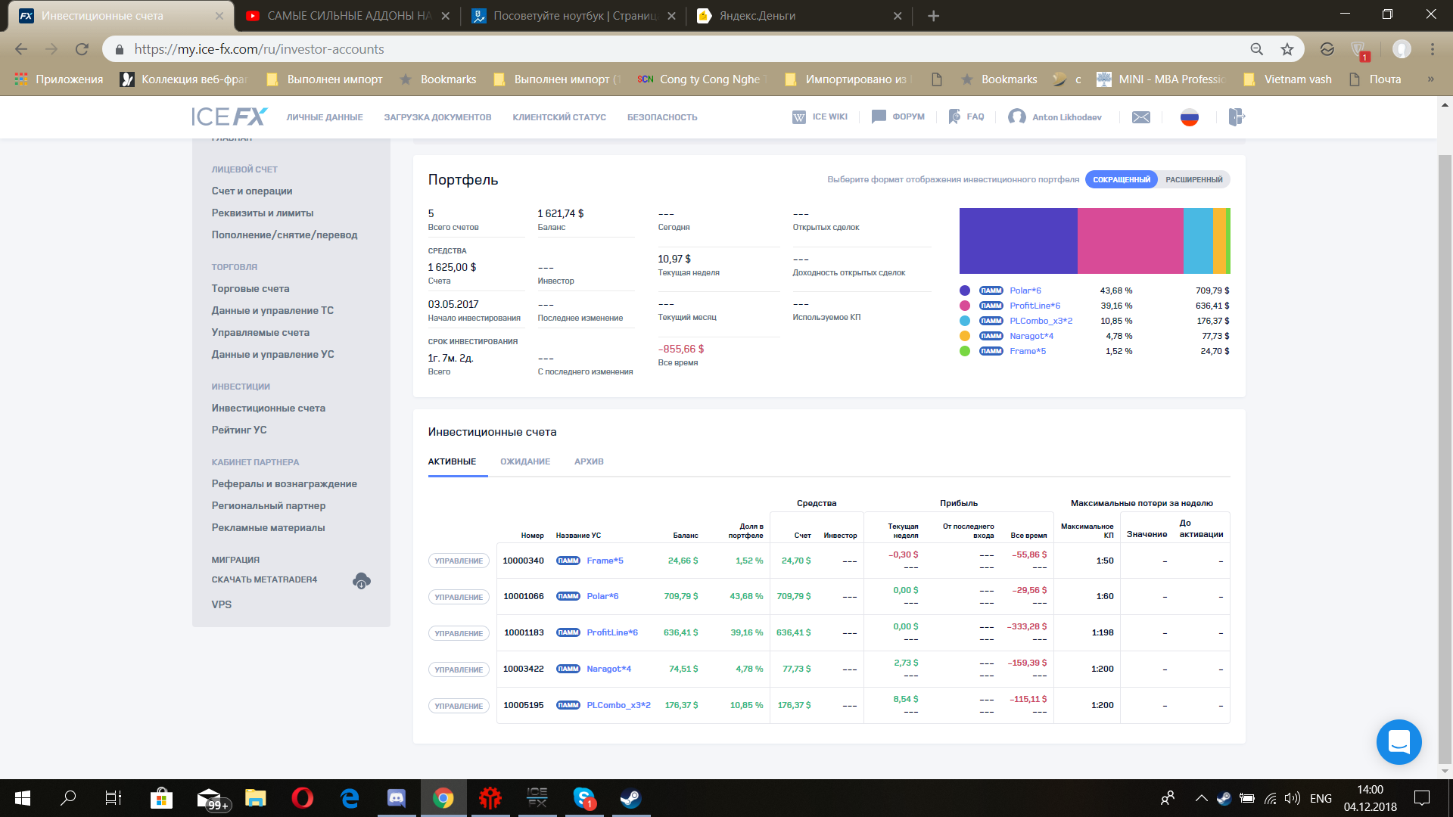
Task: Click the browser address bar URL
Action: [259, 49]
